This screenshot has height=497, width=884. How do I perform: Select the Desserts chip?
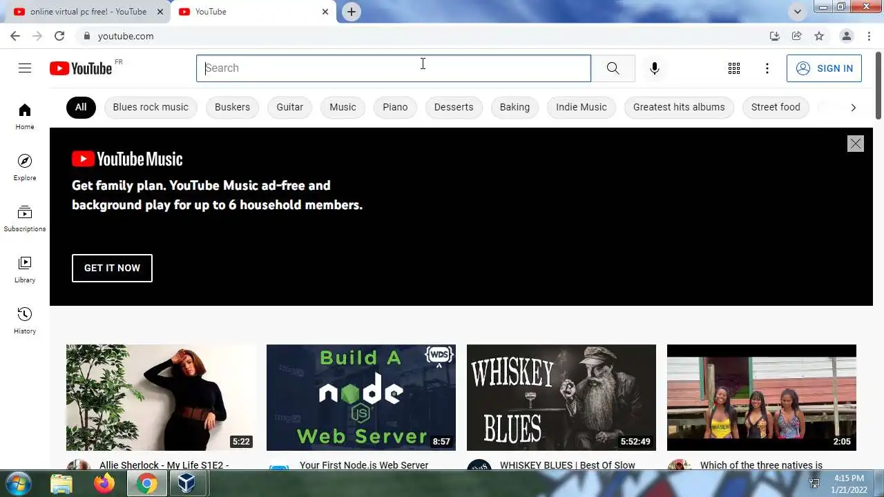[454, 107]
